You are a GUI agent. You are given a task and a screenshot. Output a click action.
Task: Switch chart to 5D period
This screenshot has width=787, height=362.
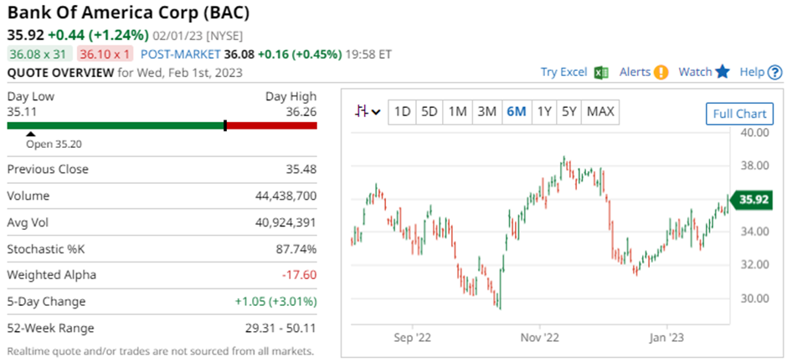pyautogui.click(x=430, y=111)
